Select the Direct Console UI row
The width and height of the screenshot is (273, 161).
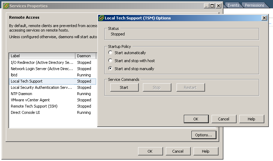(52, 112)
